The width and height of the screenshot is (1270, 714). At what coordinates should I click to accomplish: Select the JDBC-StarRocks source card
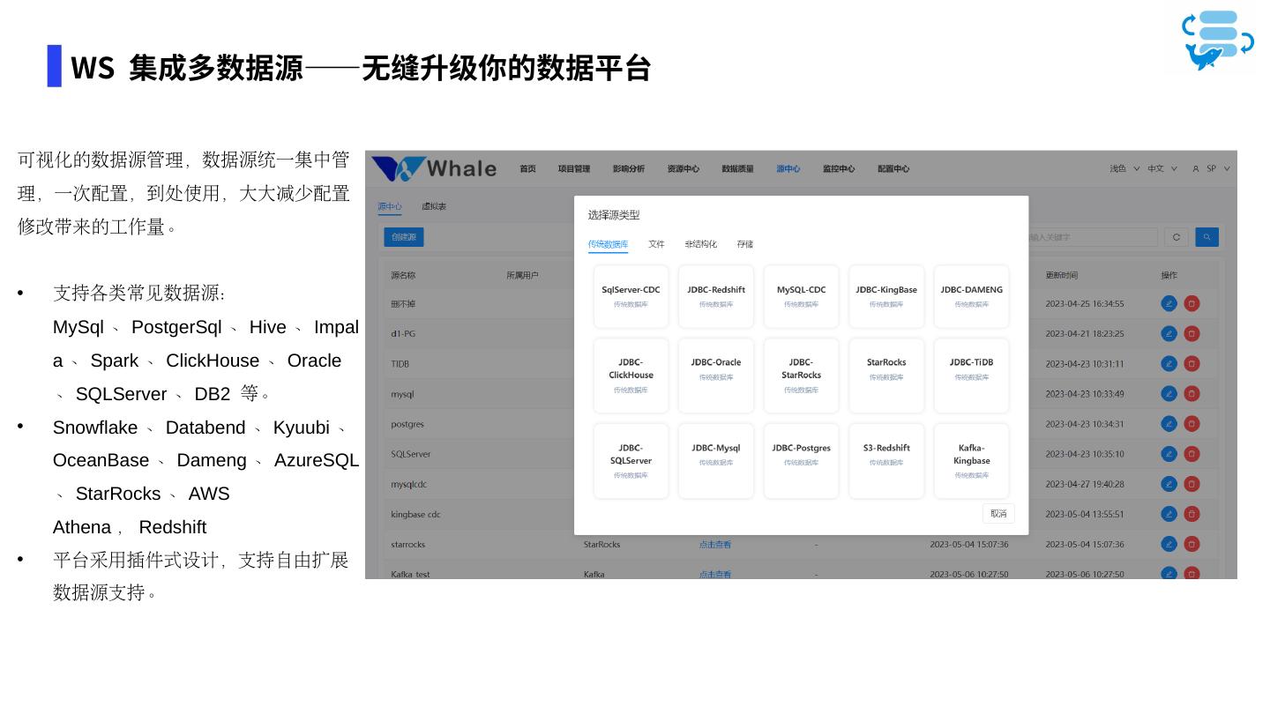(801, 376)
